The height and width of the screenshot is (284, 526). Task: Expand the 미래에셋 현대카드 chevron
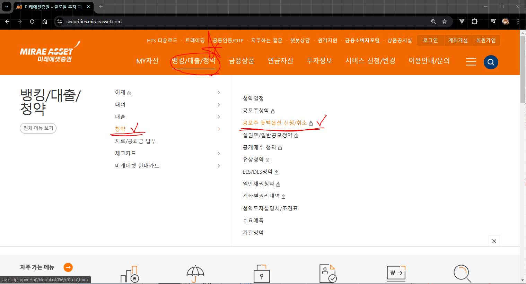(x=219, y=166)
